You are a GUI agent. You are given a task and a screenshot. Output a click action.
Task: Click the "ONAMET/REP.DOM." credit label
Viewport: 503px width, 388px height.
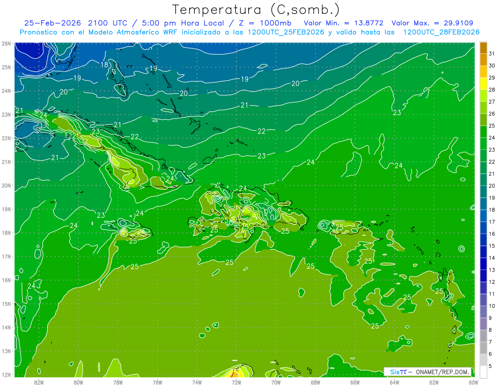click(443, 372)
